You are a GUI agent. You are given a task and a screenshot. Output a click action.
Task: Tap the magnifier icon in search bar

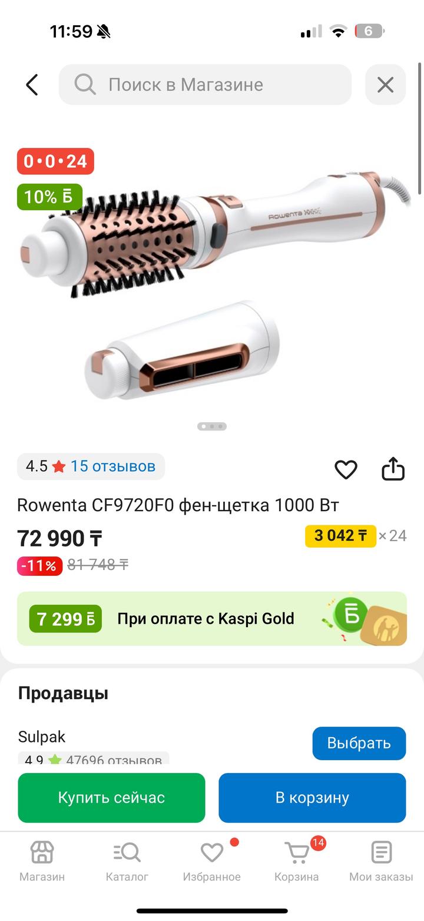85,84
